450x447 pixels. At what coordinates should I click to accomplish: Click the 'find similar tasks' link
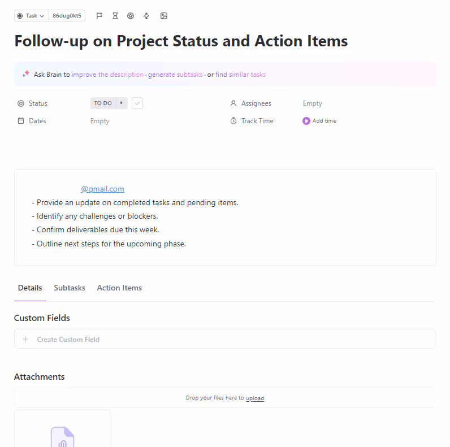pos(240,75)
